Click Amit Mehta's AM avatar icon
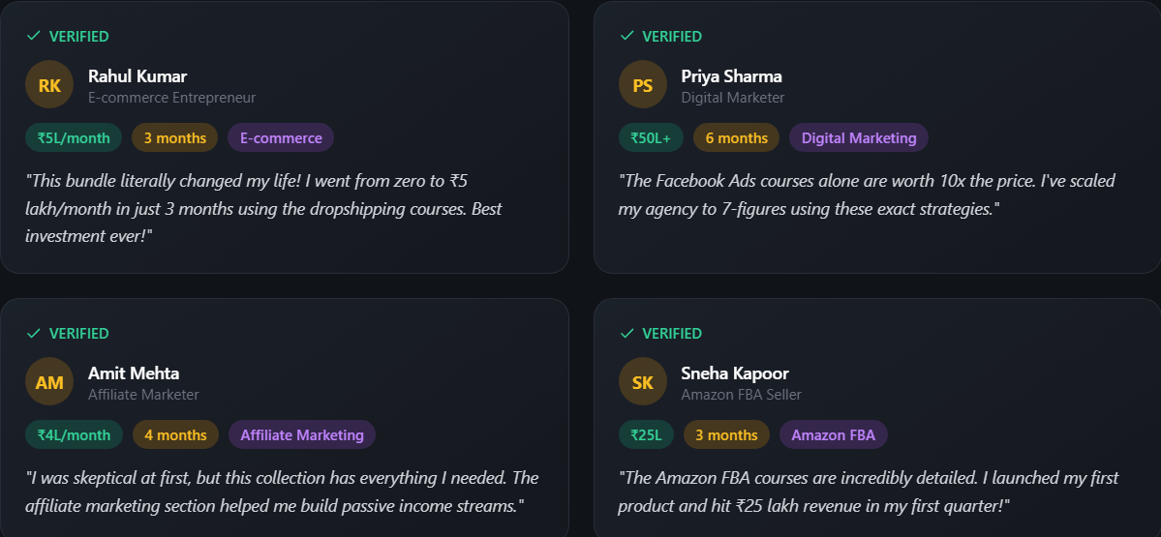Image resolution: width=1161 pixels, height=537 pixels. pyautogui.click(x=49, y=382)
